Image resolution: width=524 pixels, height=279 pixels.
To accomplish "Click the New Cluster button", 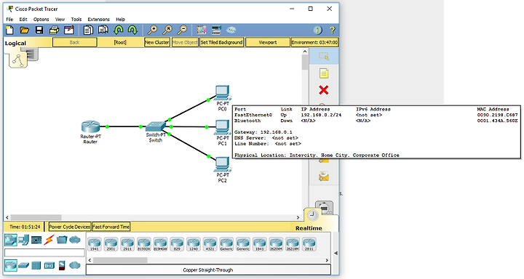I will click(x=157, y=42).
